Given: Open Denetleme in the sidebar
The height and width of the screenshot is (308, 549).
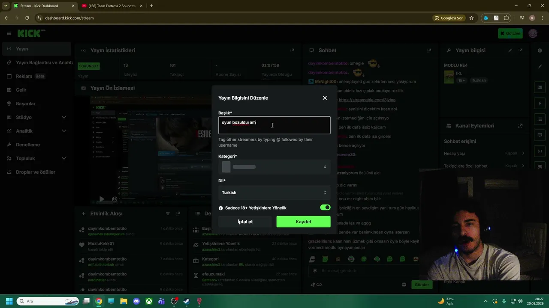Looking at the screenshot, I should [x=36, y=145].
